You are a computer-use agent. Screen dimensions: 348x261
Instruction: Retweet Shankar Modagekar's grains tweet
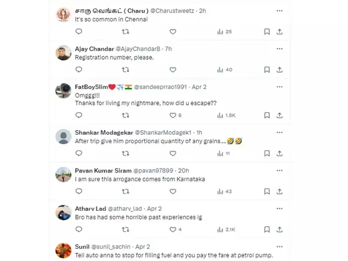pos(126,154)
